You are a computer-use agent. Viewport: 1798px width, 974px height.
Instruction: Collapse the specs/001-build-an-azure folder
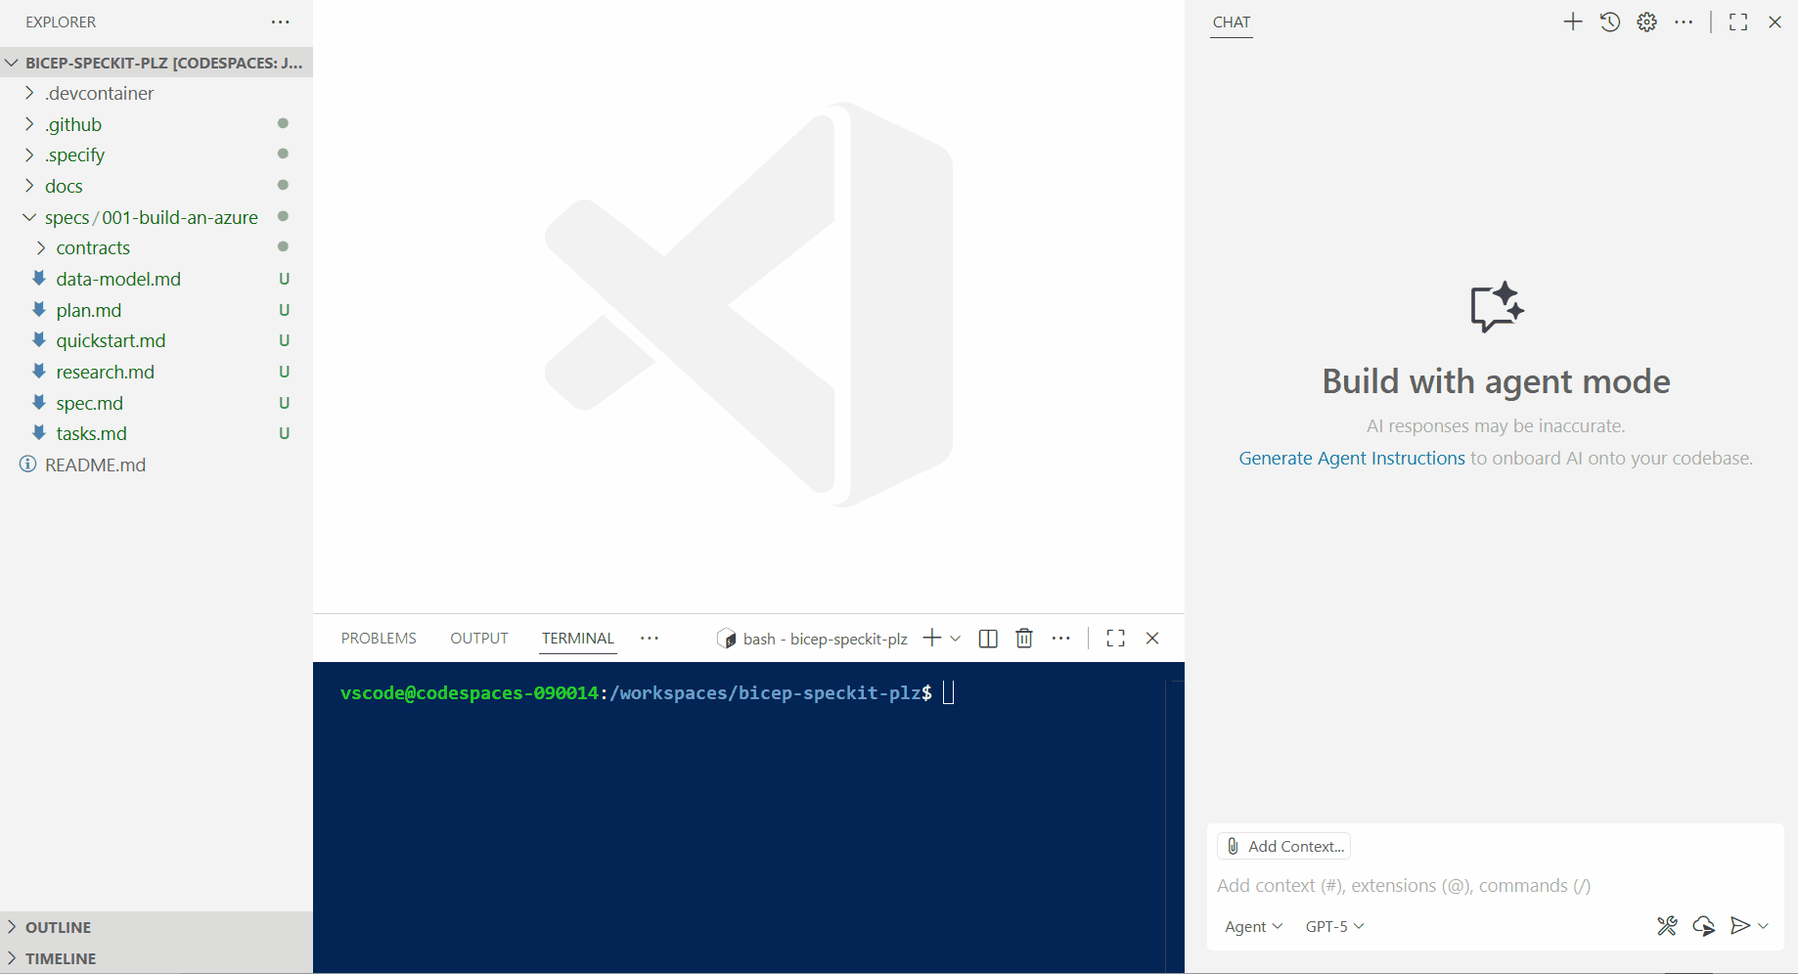[29, 217]
